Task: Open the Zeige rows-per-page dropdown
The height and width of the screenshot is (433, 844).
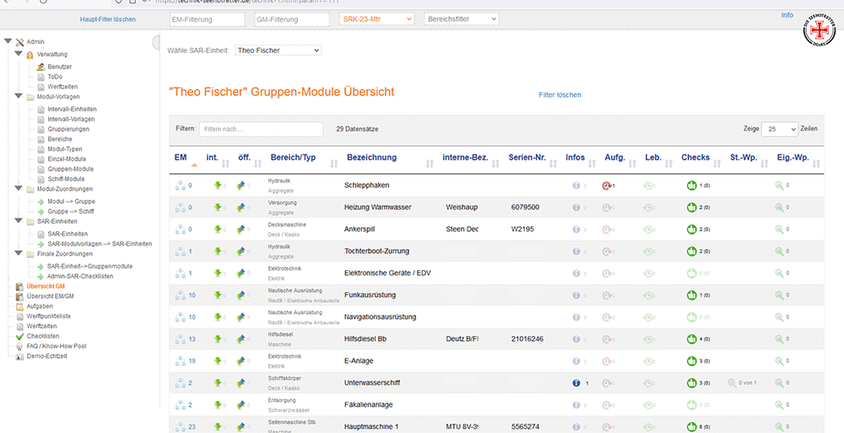Action: point(779,129)
